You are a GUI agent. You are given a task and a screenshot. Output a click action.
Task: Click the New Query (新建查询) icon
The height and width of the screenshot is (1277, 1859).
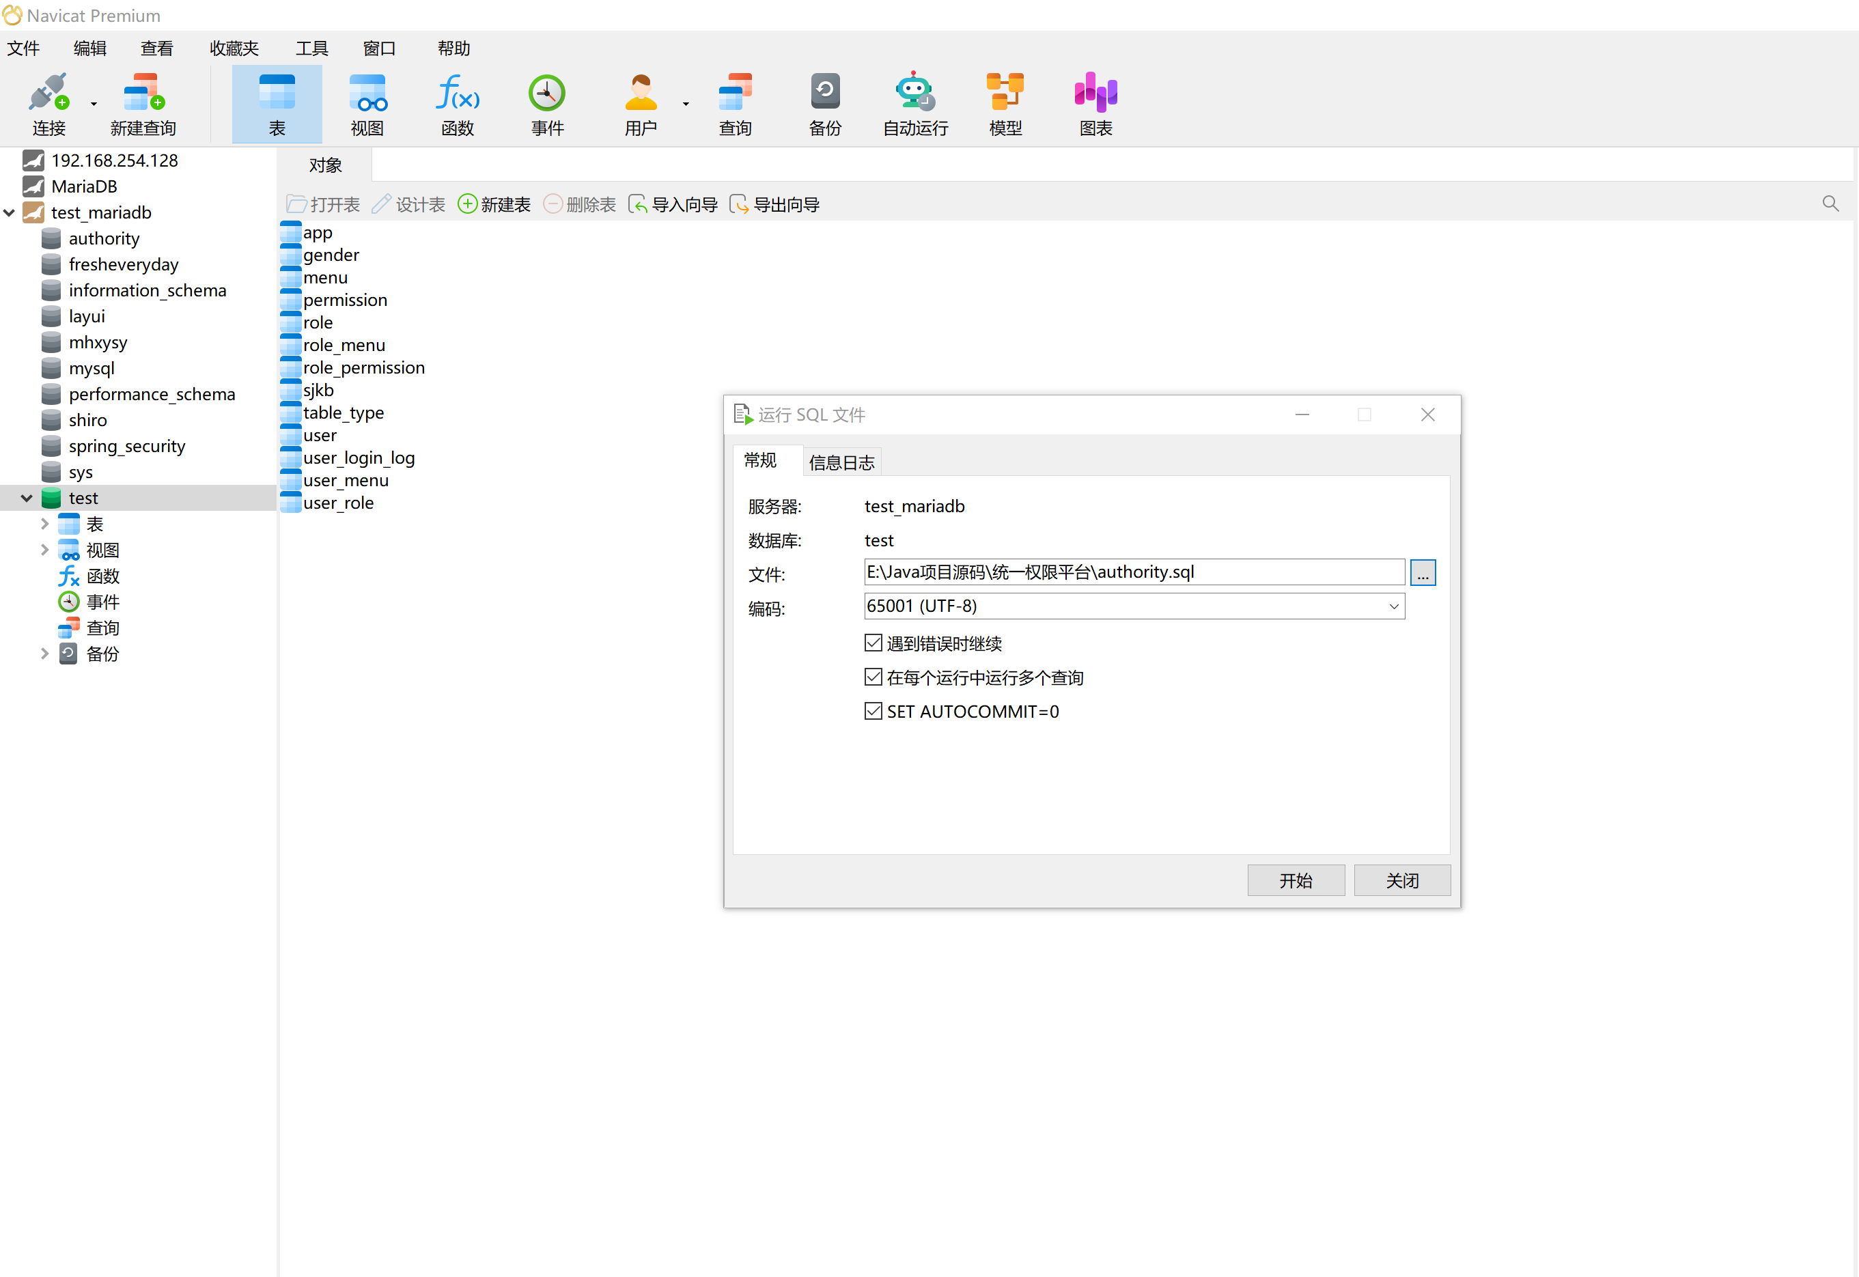143,104
